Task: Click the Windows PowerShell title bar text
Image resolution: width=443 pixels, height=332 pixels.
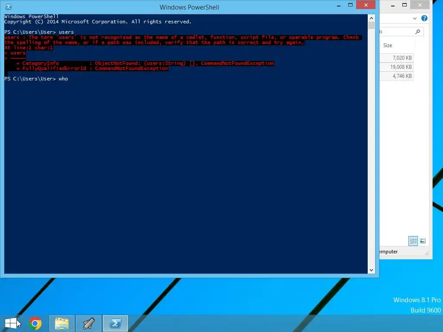Action: pyautogui.click(x=189, y=7)
